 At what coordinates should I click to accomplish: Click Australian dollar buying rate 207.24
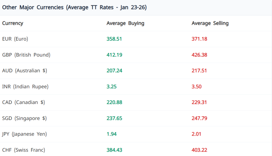pyautogui.click(x=114, y=71)
